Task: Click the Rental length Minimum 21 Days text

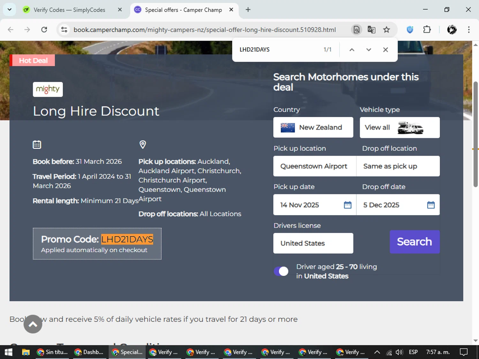Action: 86,201
